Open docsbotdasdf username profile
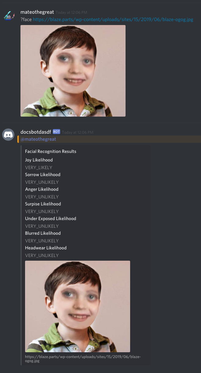Viewport: 201px width, 373px height. 36,132
